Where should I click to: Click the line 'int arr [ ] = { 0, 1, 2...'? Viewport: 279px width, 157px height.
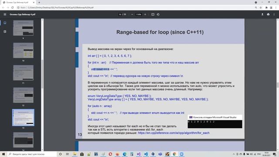coord(110,56)
